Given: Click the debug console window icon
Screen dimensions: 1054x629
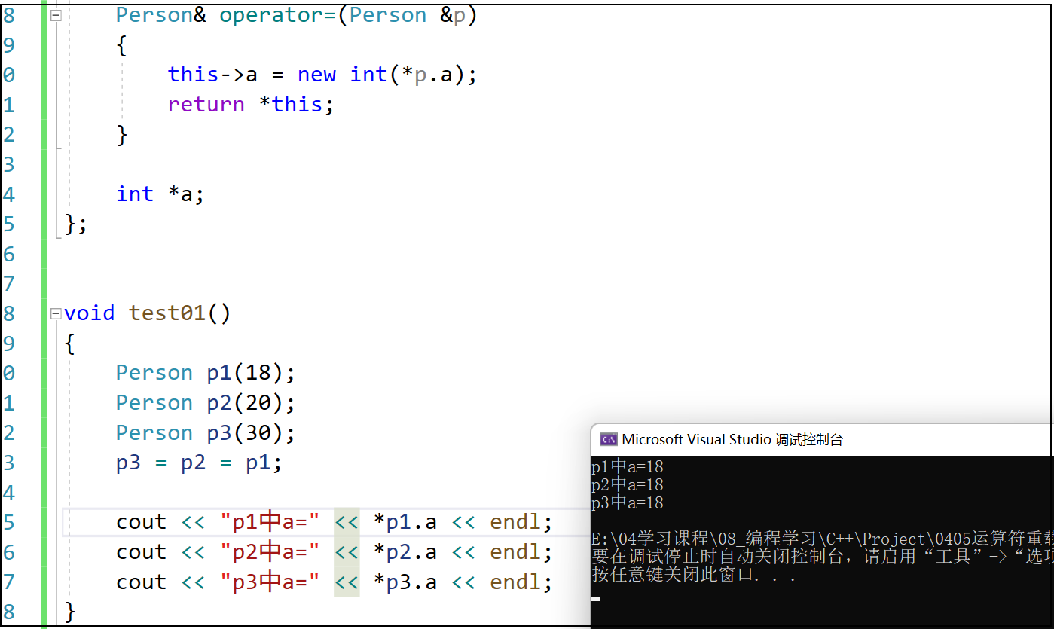Looking at the screenshot, I should pos(608,440).
